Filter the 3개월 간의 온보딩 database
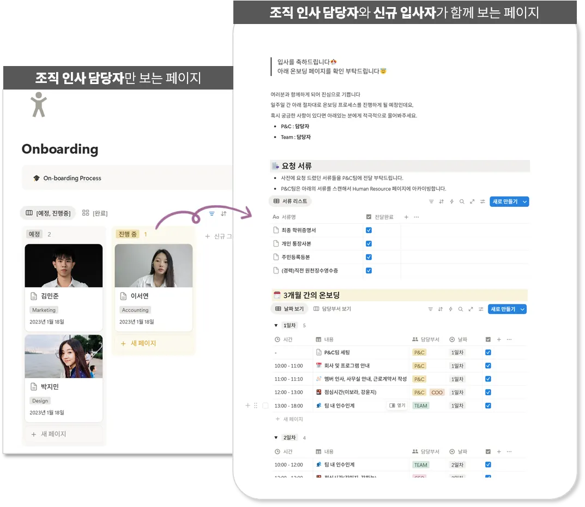This screenshot has height=507, width=585. (x=430, y=309)
